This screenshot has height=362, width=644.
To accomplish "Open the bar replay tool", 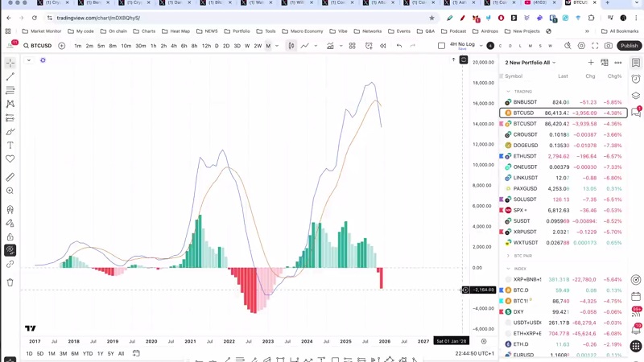I will [x=382, y=46].
